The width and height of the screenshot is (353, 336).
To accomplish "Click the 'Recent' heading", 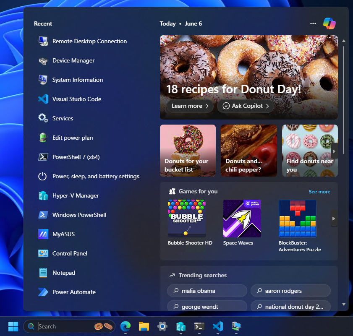I will pyautogui.click(x=43, y=23).
